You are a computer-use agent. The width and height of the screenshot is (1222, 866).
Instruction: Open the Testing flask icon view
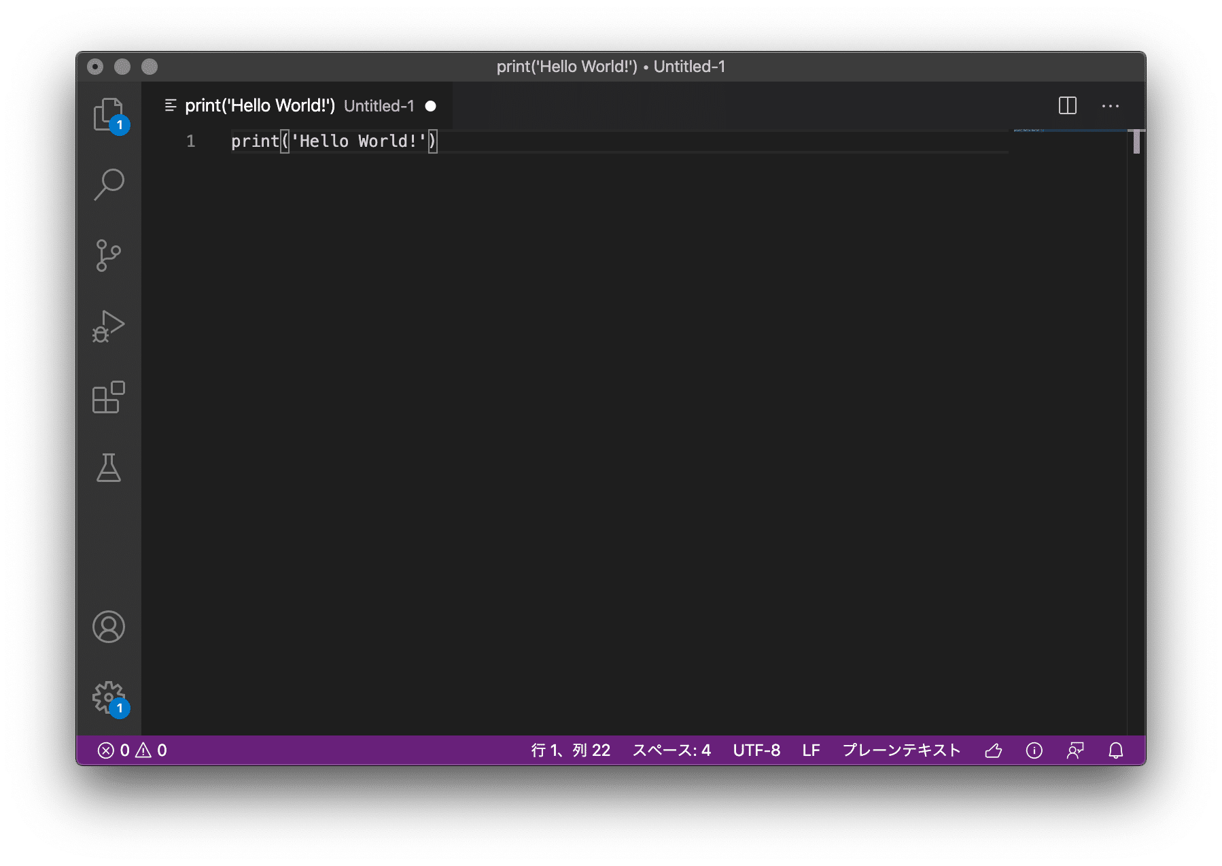[108, 468]
